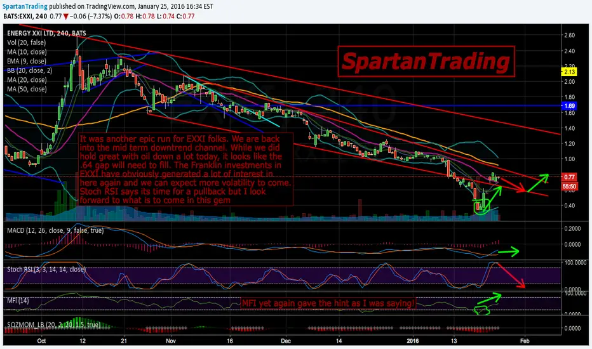Image resolution: width=592 pixels, height=349 pixels.
Task: Click the -0.06 (-7.37%) change value
Action: pyautogui.click(x=91, y=16)
